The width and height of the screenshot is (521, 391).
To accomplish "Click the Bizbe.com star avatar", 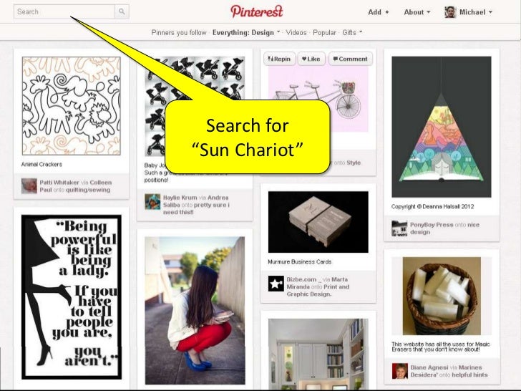I will click(276, 284).
